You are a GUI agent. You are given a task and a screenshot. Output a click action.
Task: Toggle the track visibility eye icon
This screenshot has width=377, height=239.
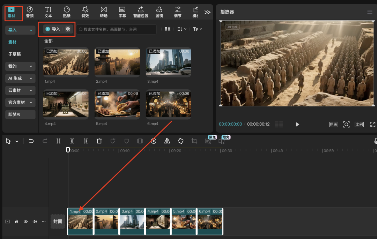tap(25, 222)
